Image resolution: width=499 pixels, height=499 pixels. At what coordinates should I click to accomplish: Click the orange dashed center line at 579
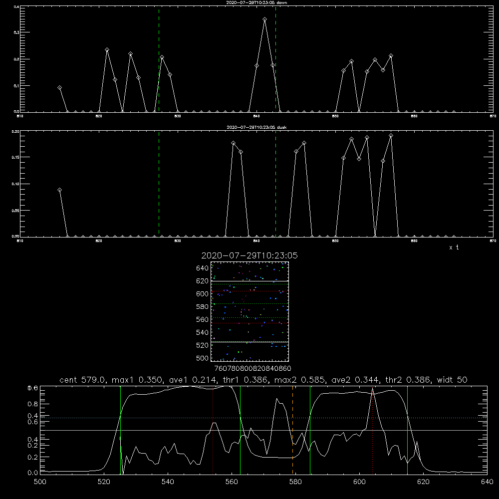tap(292, 430)
